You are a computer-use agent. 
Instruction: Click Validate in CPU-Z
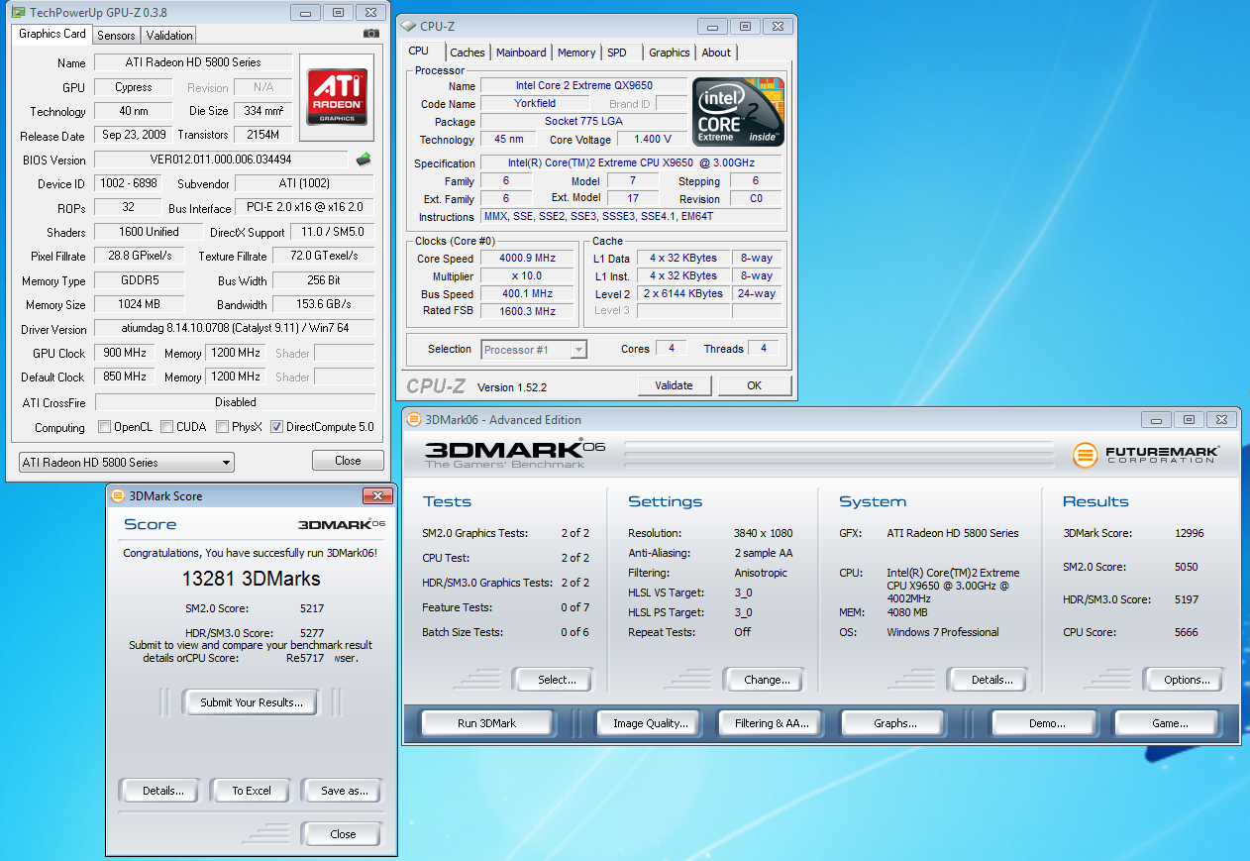click(x=674, y=385)
